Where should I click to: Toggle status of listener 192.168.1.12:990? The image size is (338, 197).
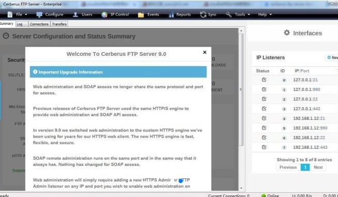[264, 128]
